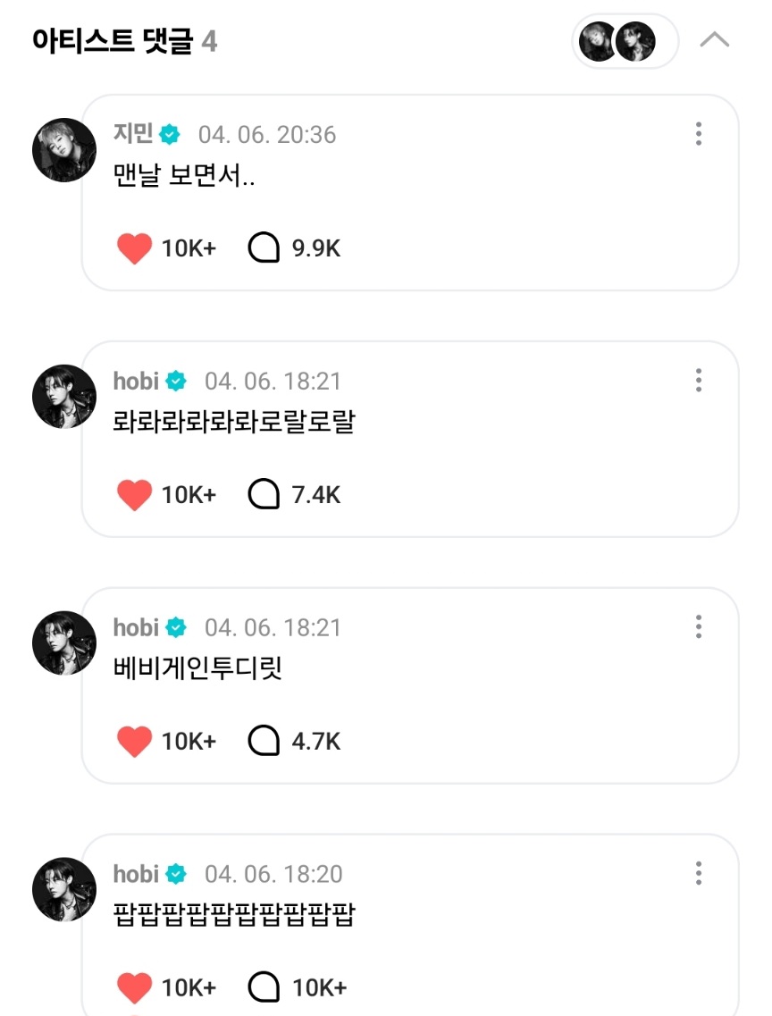Tap the heart on 팝팝팝 comment
Viewport: 772px width, 1016px height.
(x=135, y=987)
